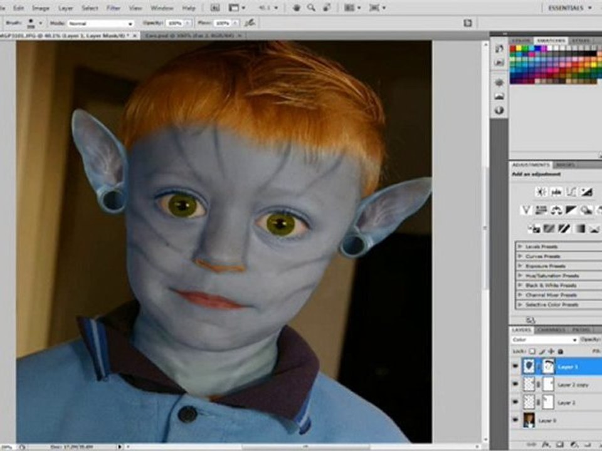Hide Layer 3 with its eye icon
The height and width of the screenshot is (451, 602).
[x=515, y=366]
